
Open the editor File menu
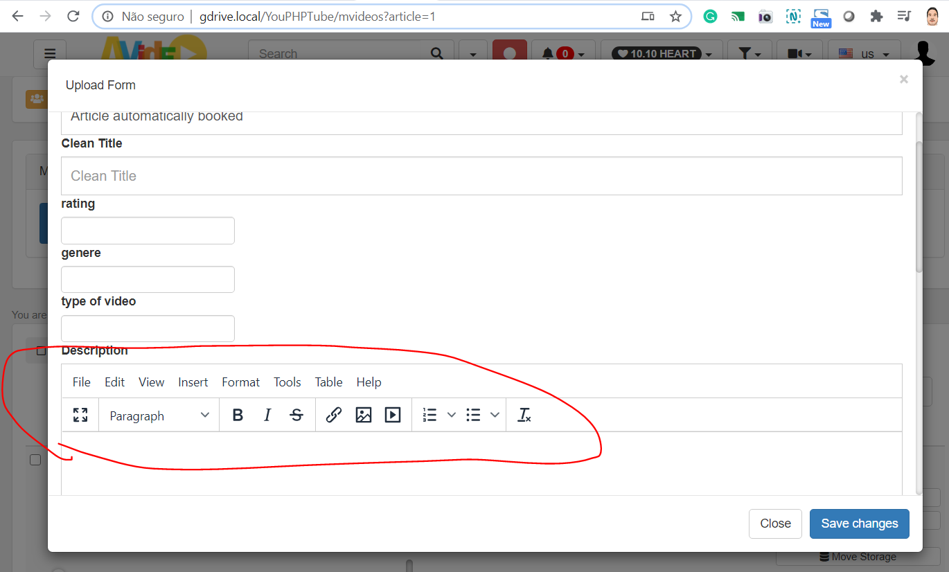[82, 382]
